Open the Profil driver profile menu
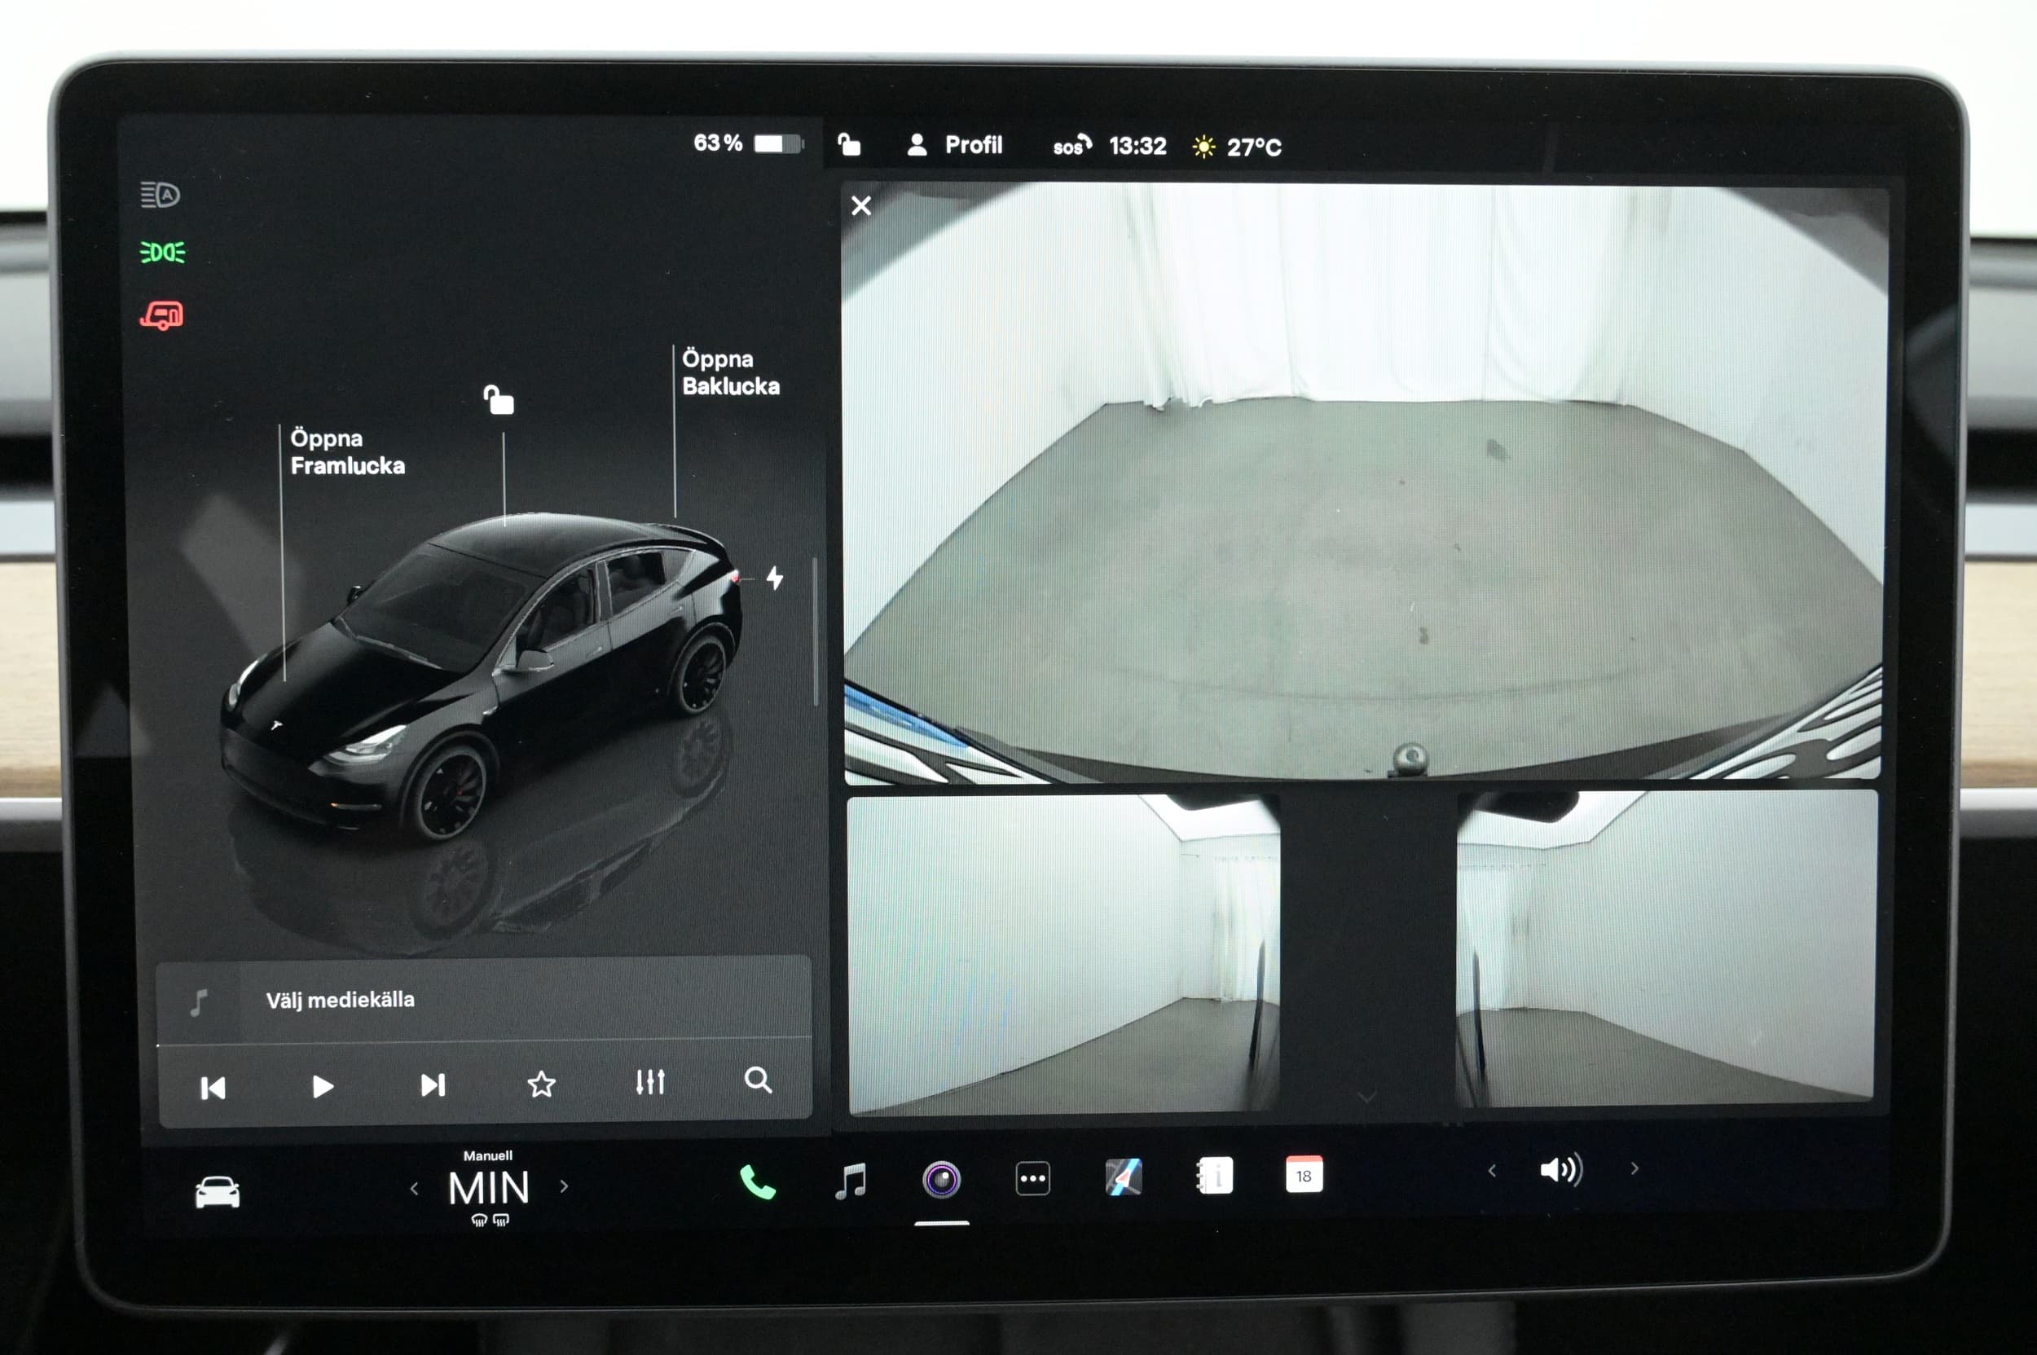2037x1355 pixels. point(955,144)
